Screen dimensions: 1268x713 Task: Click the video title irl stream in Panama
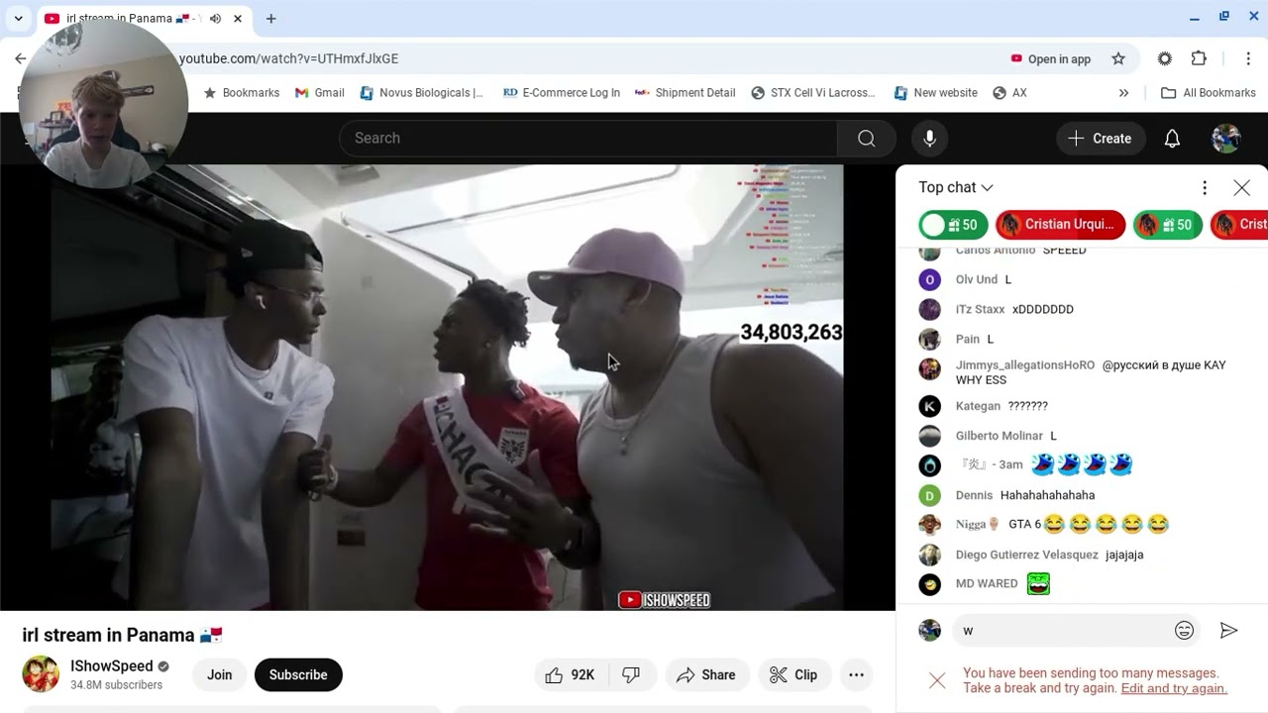pos(122,635)
